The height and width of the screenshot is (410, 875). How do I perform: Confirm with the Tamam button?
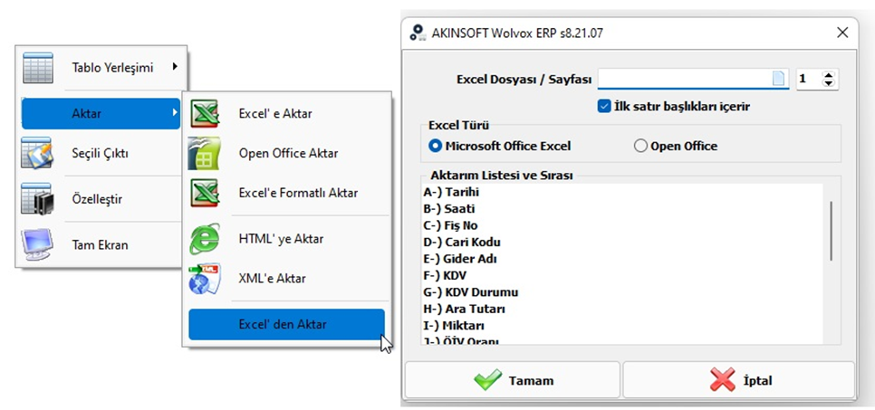513,380
